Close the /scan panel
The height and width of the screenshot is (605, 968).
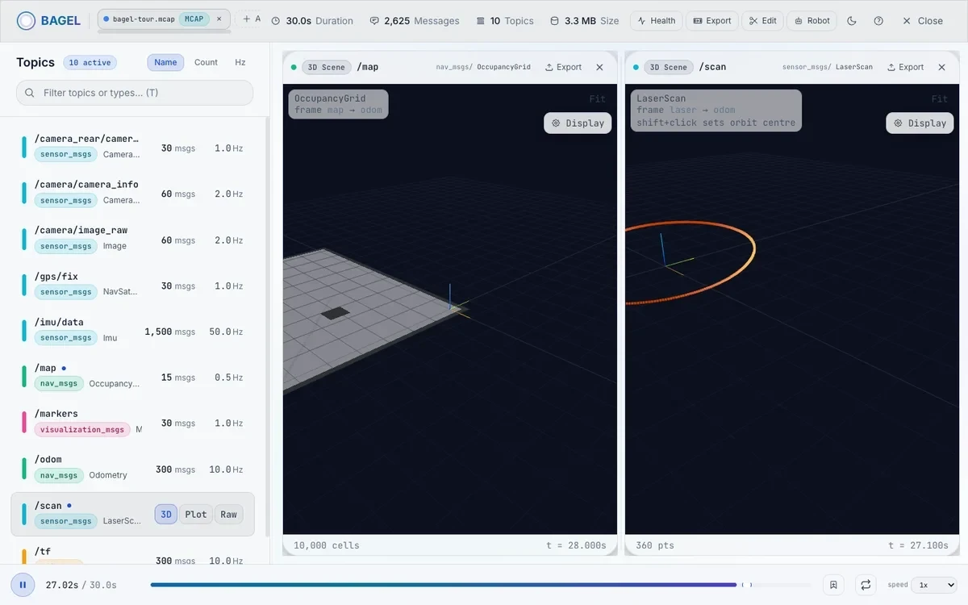click(941, 67)
